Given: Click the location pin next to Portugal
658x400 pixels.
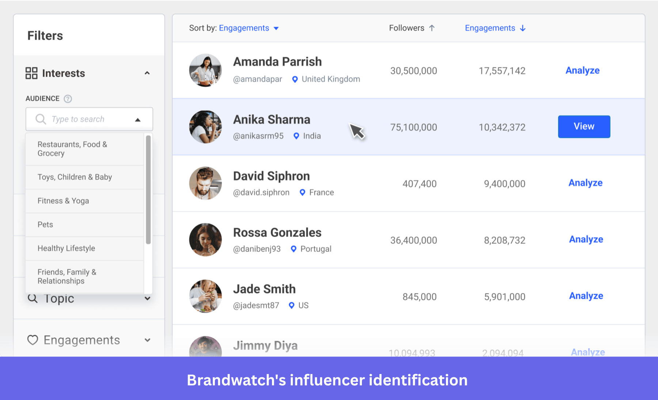Looking at the screenshot, I should point(294,249).
